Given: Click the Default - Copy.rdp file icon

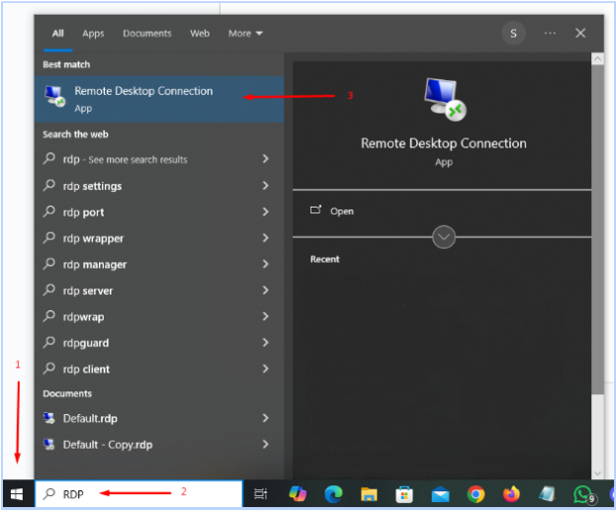Looking at the screenshot, I should pyautogui.click(x=49, y=445).
